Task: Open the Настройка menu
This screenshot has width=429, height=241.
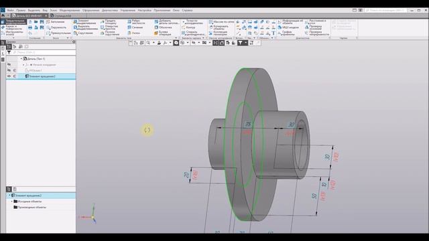Action: pos(145,10)
